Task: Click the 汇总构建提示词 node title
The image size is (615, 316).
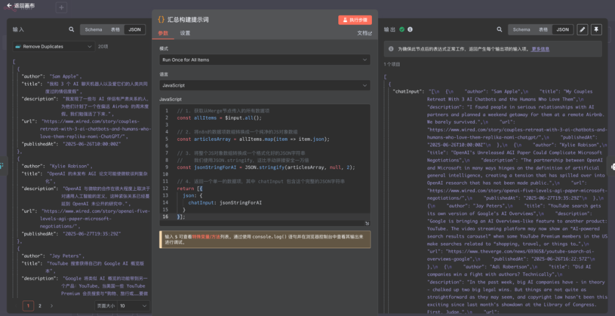Action: point(188,19)
